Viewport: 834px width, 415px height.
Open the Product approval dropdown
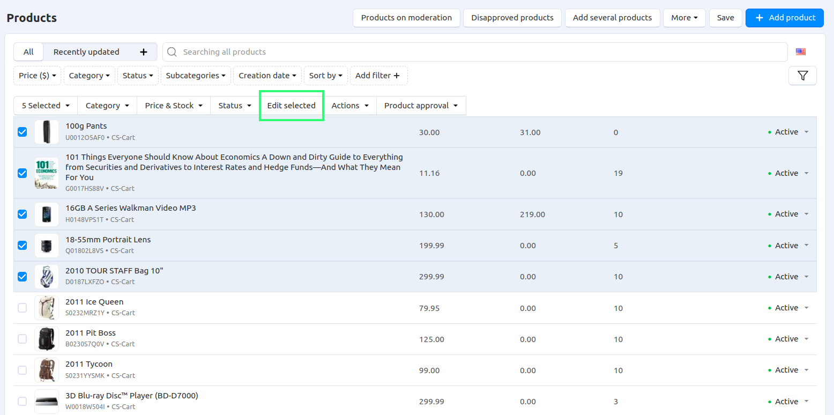pos(421,106)
